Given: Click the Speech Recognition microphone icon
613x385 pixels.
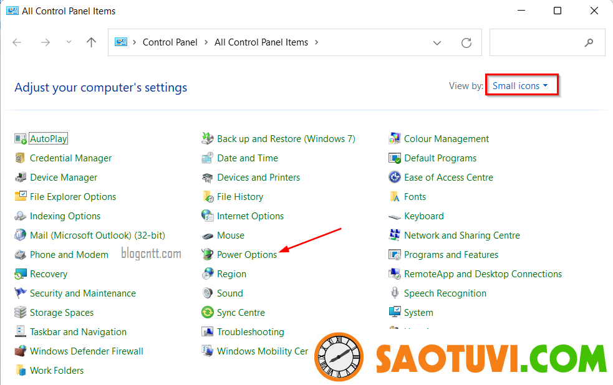Looking at the screenshot, I should 395,293.
